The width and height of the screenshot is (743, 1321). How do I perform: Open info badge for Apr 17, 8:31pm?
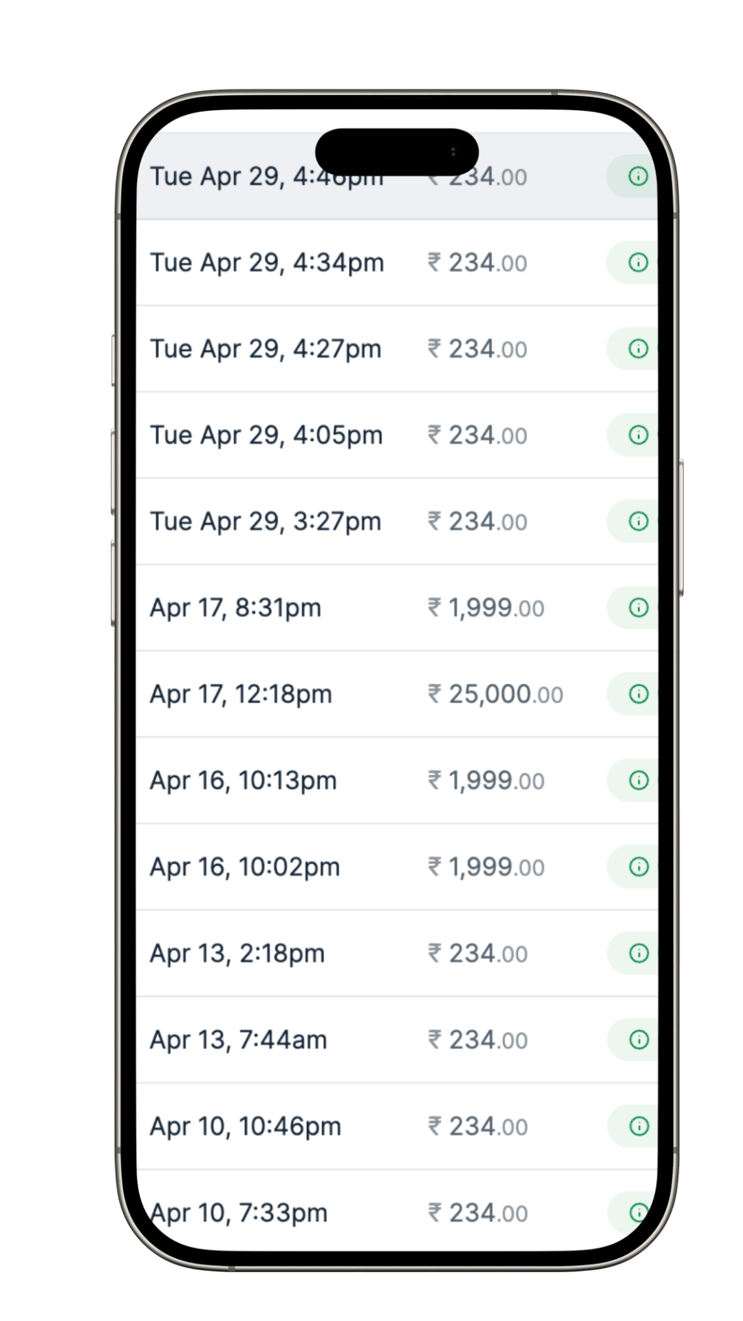click(638, 608)
